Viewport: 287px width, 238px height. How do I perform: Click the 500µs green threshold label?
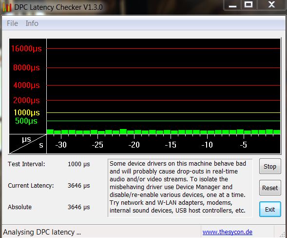point(26,121)
